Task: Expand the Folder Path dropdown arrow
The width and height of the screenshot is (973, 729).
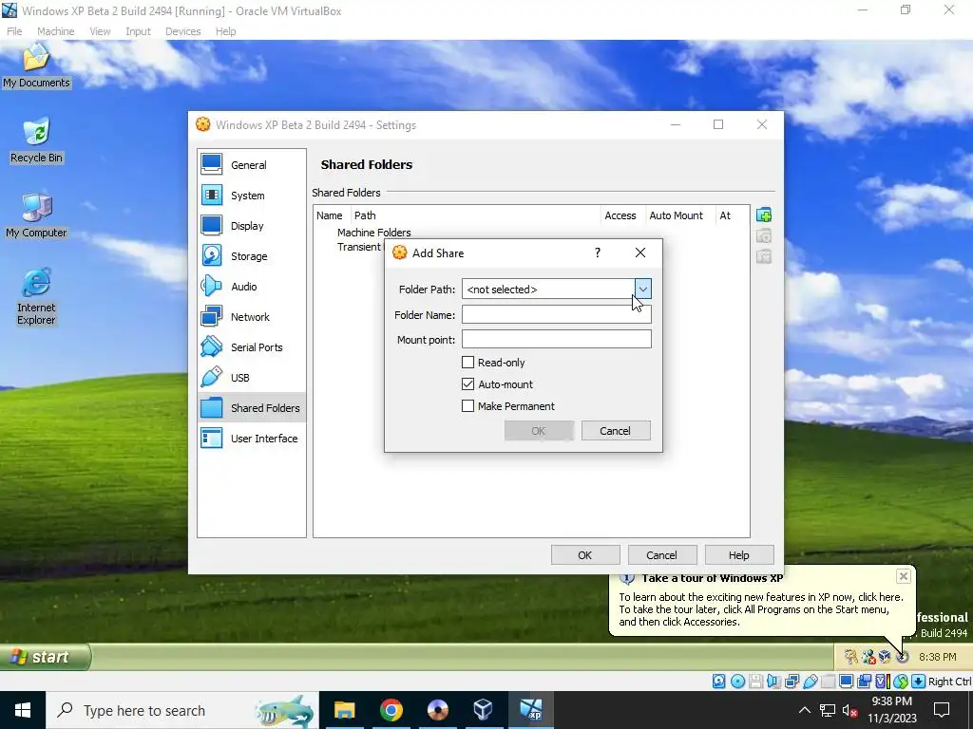Action: click(x=643, y=289)
